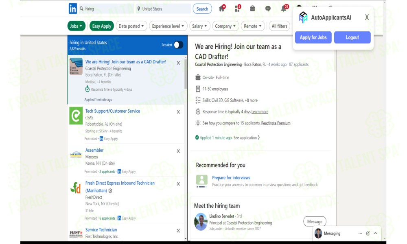Image resolution: width=407 pixels, height=244 pixels.
Task: Open the Salary filter dropdown
Action: (x=199, y=26)
